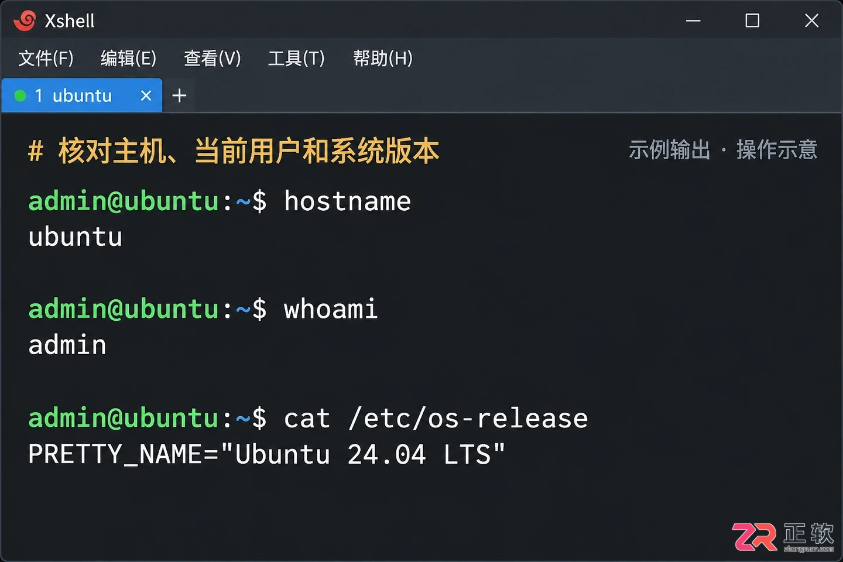
Task: Click the ubuntu hostname output line
Action: pos(76,237)
